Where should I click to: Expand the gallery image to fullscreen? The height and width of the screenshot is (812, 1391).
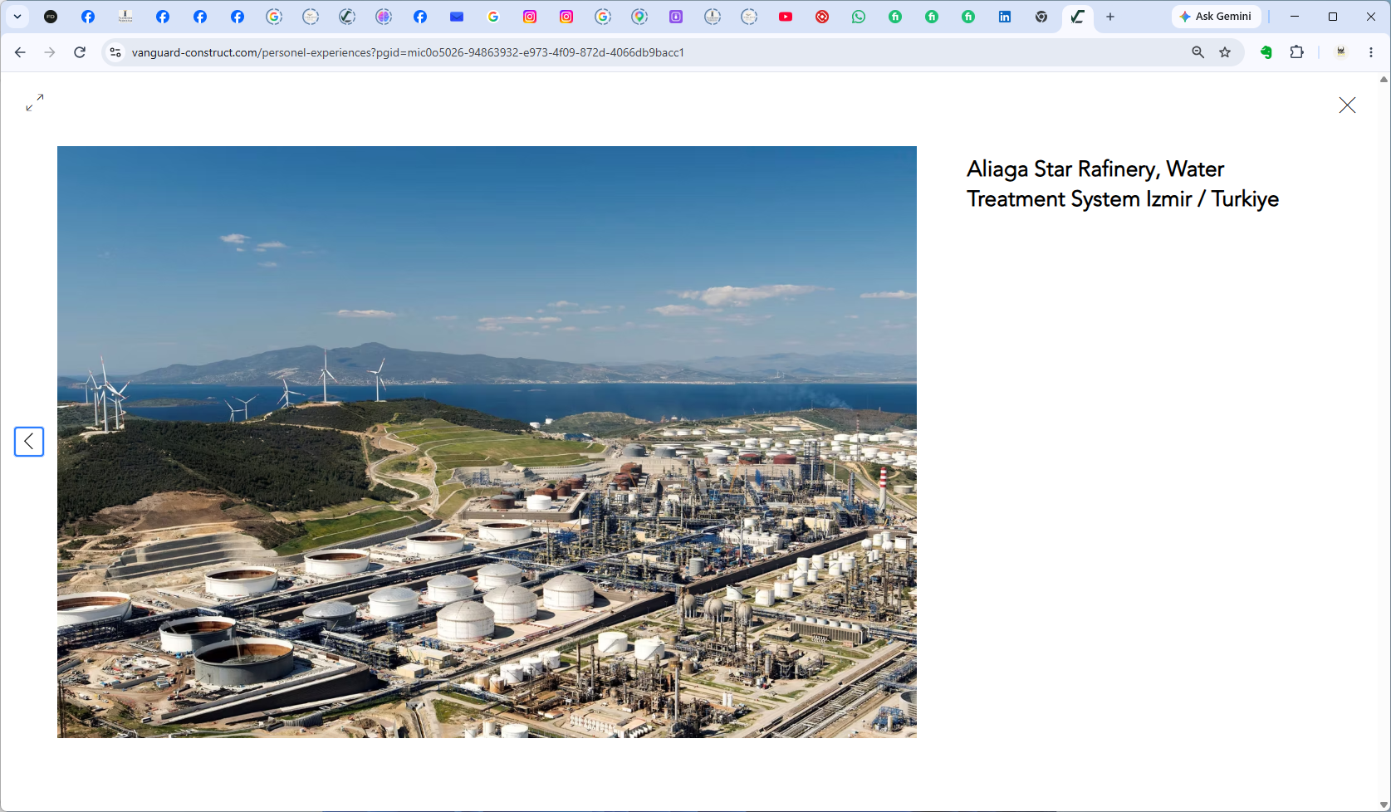click(35, 103)
